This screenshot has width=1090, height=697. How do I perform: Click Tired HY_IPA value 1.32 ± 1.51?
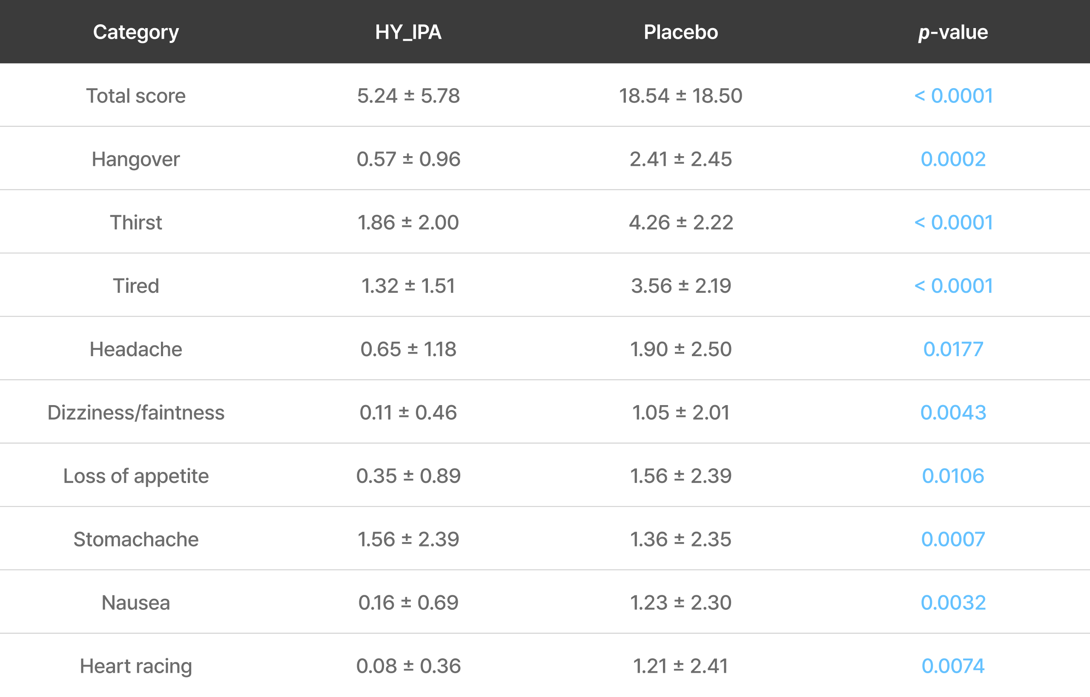coord(408,286)
